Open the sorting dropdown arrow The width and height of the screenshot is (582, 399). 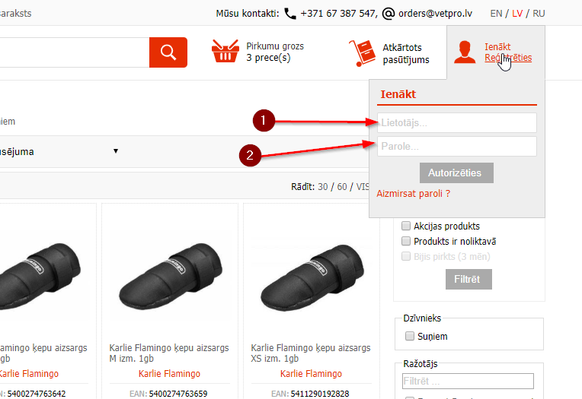coord(116,151)
